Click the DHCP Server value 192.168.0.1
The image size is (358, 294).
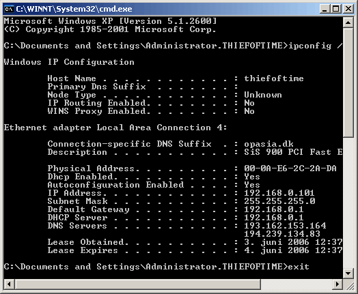[x=274, y=218]
